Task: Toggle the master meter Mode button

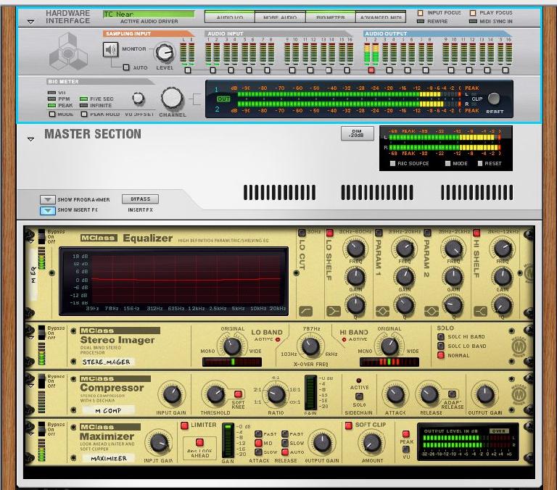Action: pyautogui.click(x=447, y=163)
